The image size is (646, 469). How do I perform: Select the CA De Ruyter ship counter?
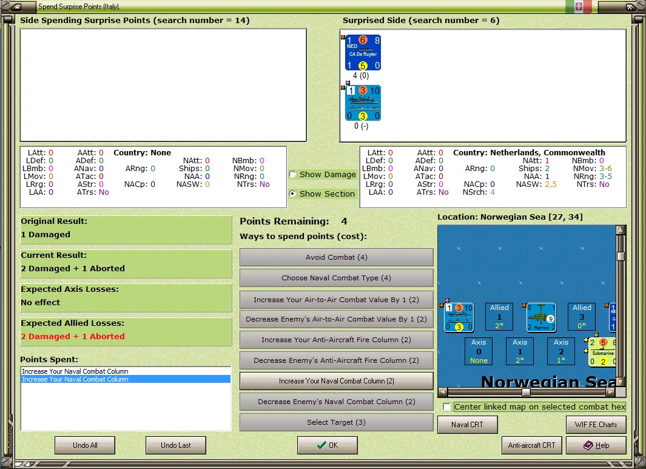pyautogui.click(x=363, y=53)
